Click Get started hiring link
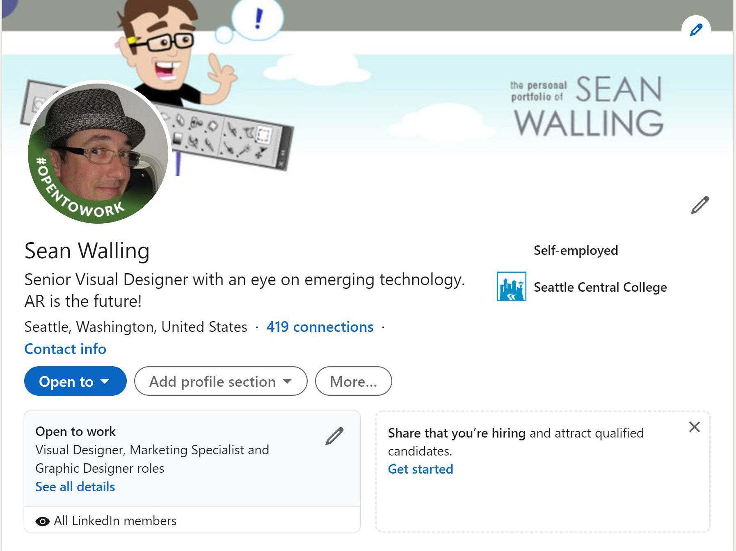This screenshot has width=736, height=551. (421, 469)
